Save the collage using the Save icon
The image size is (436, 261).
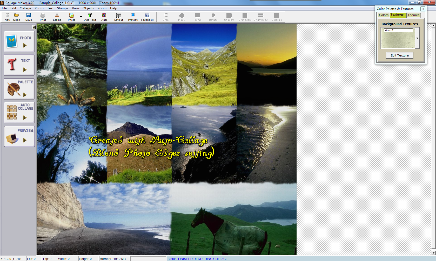(x=29, y=17)
